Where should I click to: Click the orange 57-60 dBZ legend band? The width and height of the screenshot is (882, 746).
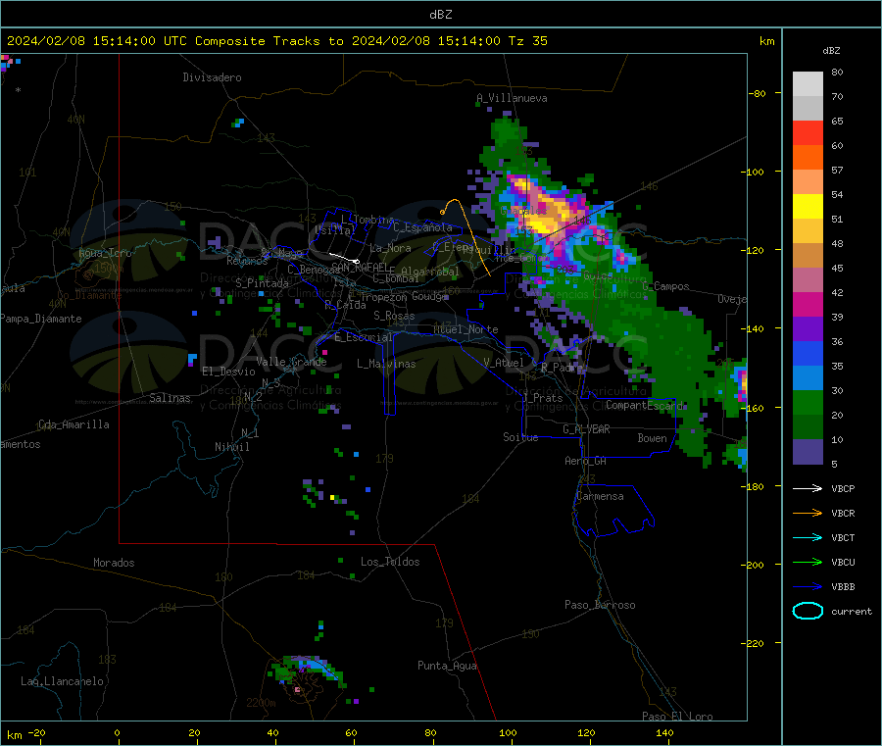(808, 158)
